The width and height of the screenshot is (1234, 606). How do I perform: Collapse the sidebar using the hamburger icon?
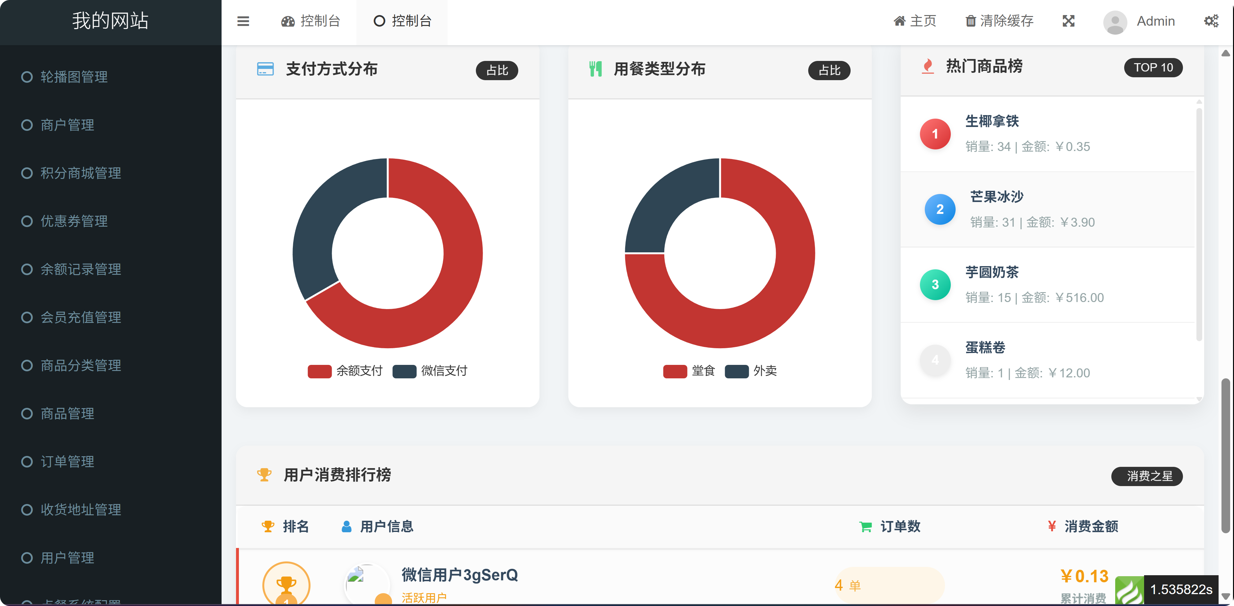243,21
